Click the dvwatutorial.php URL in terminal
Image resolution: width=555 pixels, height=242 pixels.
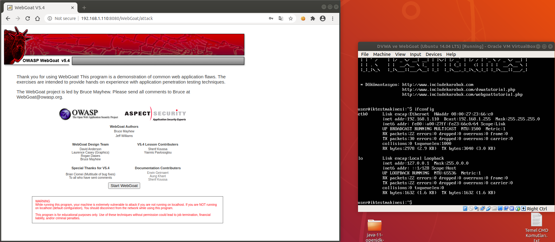459,89
